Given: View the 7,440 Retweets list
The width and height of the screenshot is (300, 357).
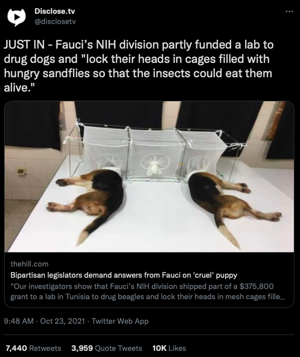Looking at the screenshot, I should tap(33, 348).
